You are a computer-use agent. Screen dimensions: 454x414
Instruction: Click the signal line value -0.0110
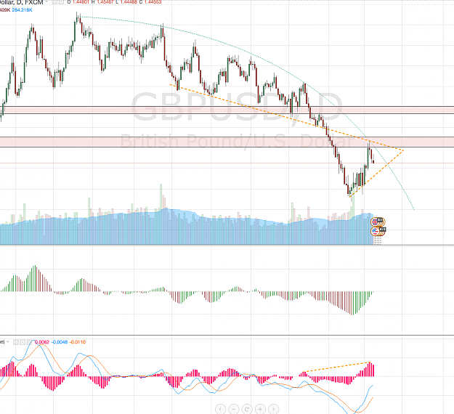point(78,342)
